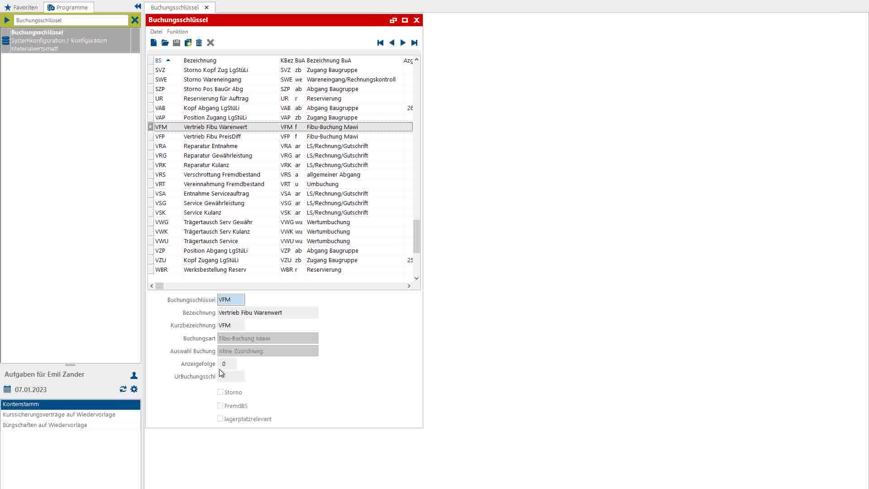
Task: Open task settings gear icon
Action: point(134,389)
